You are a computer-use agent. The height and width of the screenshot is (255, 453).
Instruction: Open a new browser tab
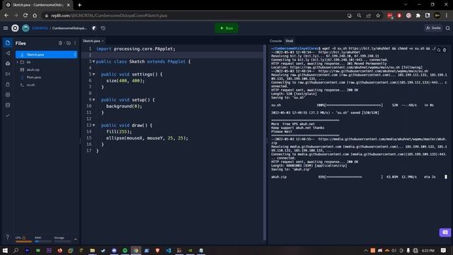point(79,5)
